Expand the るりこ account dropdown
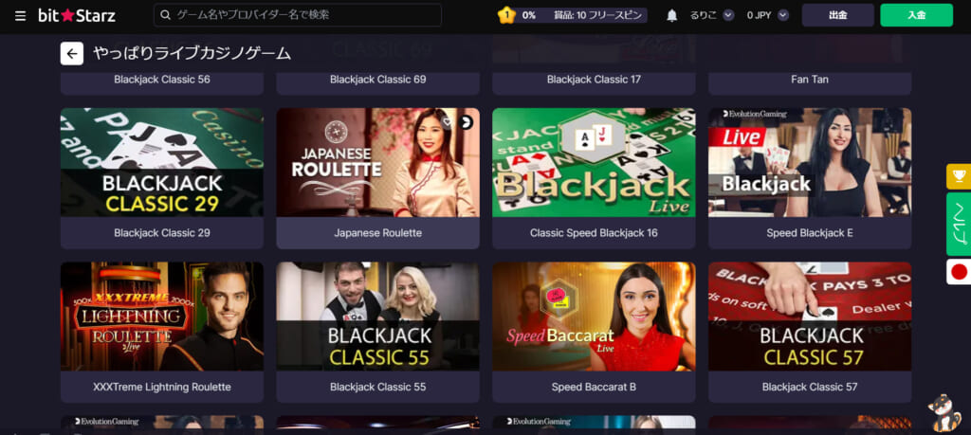The width and height of the screenshot is (971, 435). click(x=728, y=15)
